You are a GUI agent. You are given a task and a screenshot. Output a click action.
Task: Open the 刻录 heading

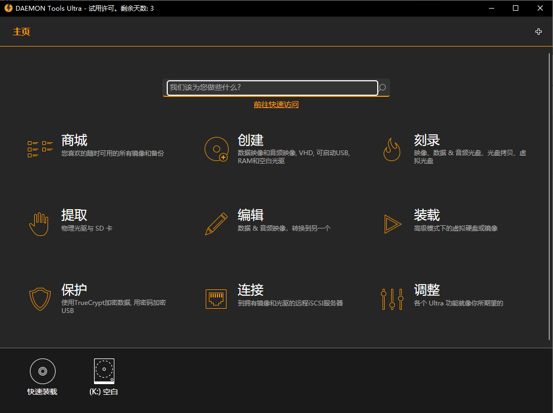click(x=427, y=140)
